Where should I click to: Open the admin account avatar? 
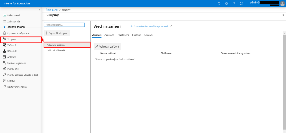tap(282, 3)
